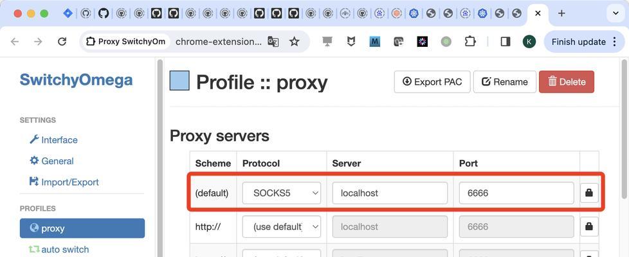Screen dimensions: 629x257
Task: Click the 'http://' scheme cell
Action: click(x=208, y=227)
